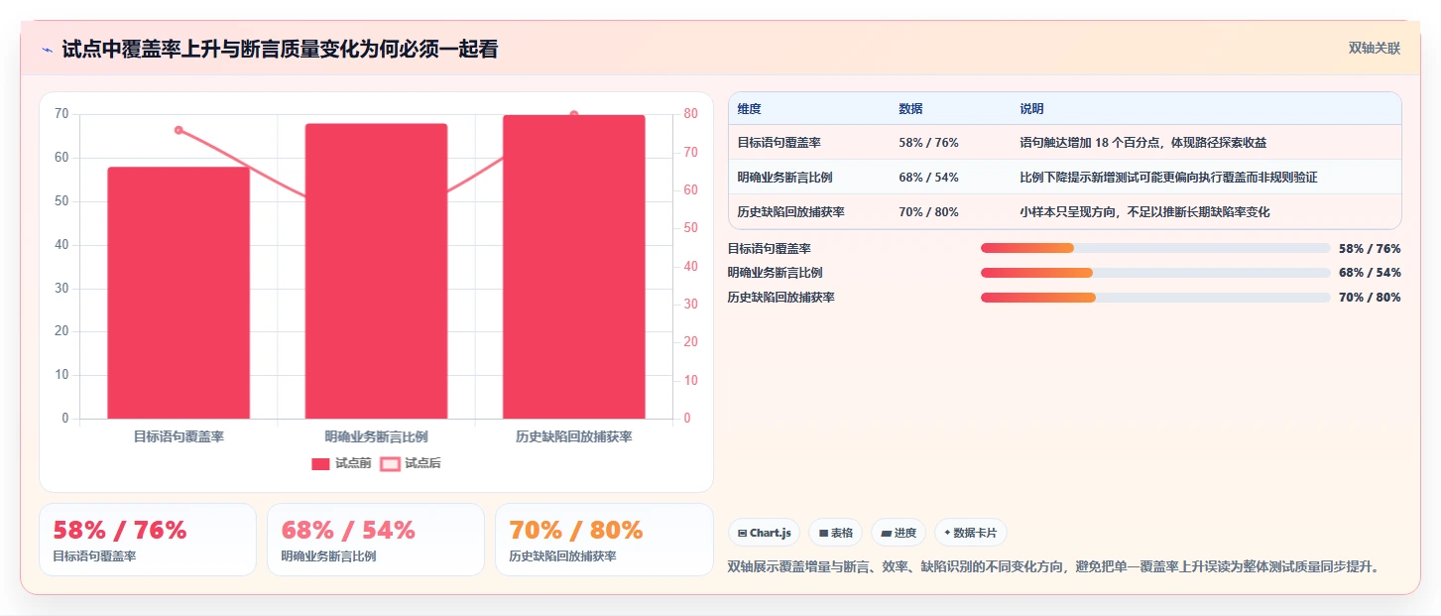The image size is (1441, 616).
Task: Click the 目标语句覆盖率 progress bar
Action: pos(1155,248)
